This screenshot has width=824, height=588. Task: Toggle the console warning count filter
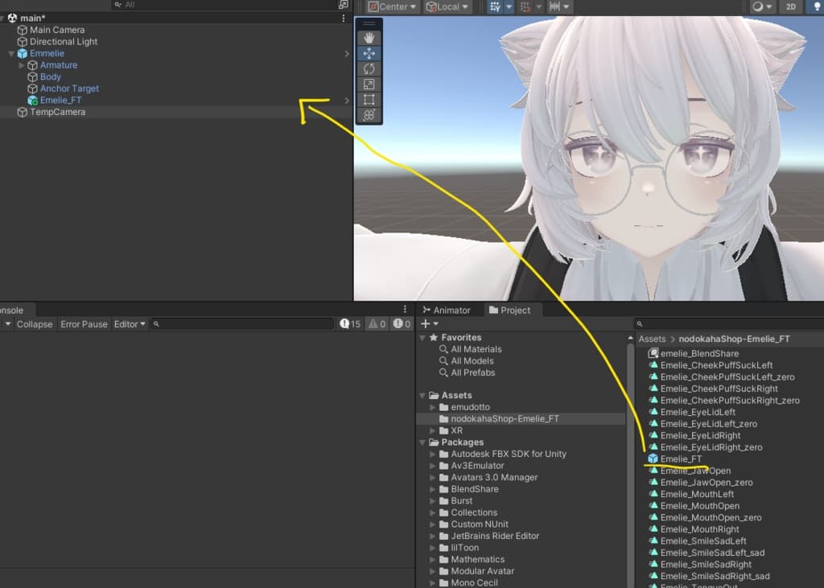click(x=377, y=324)
